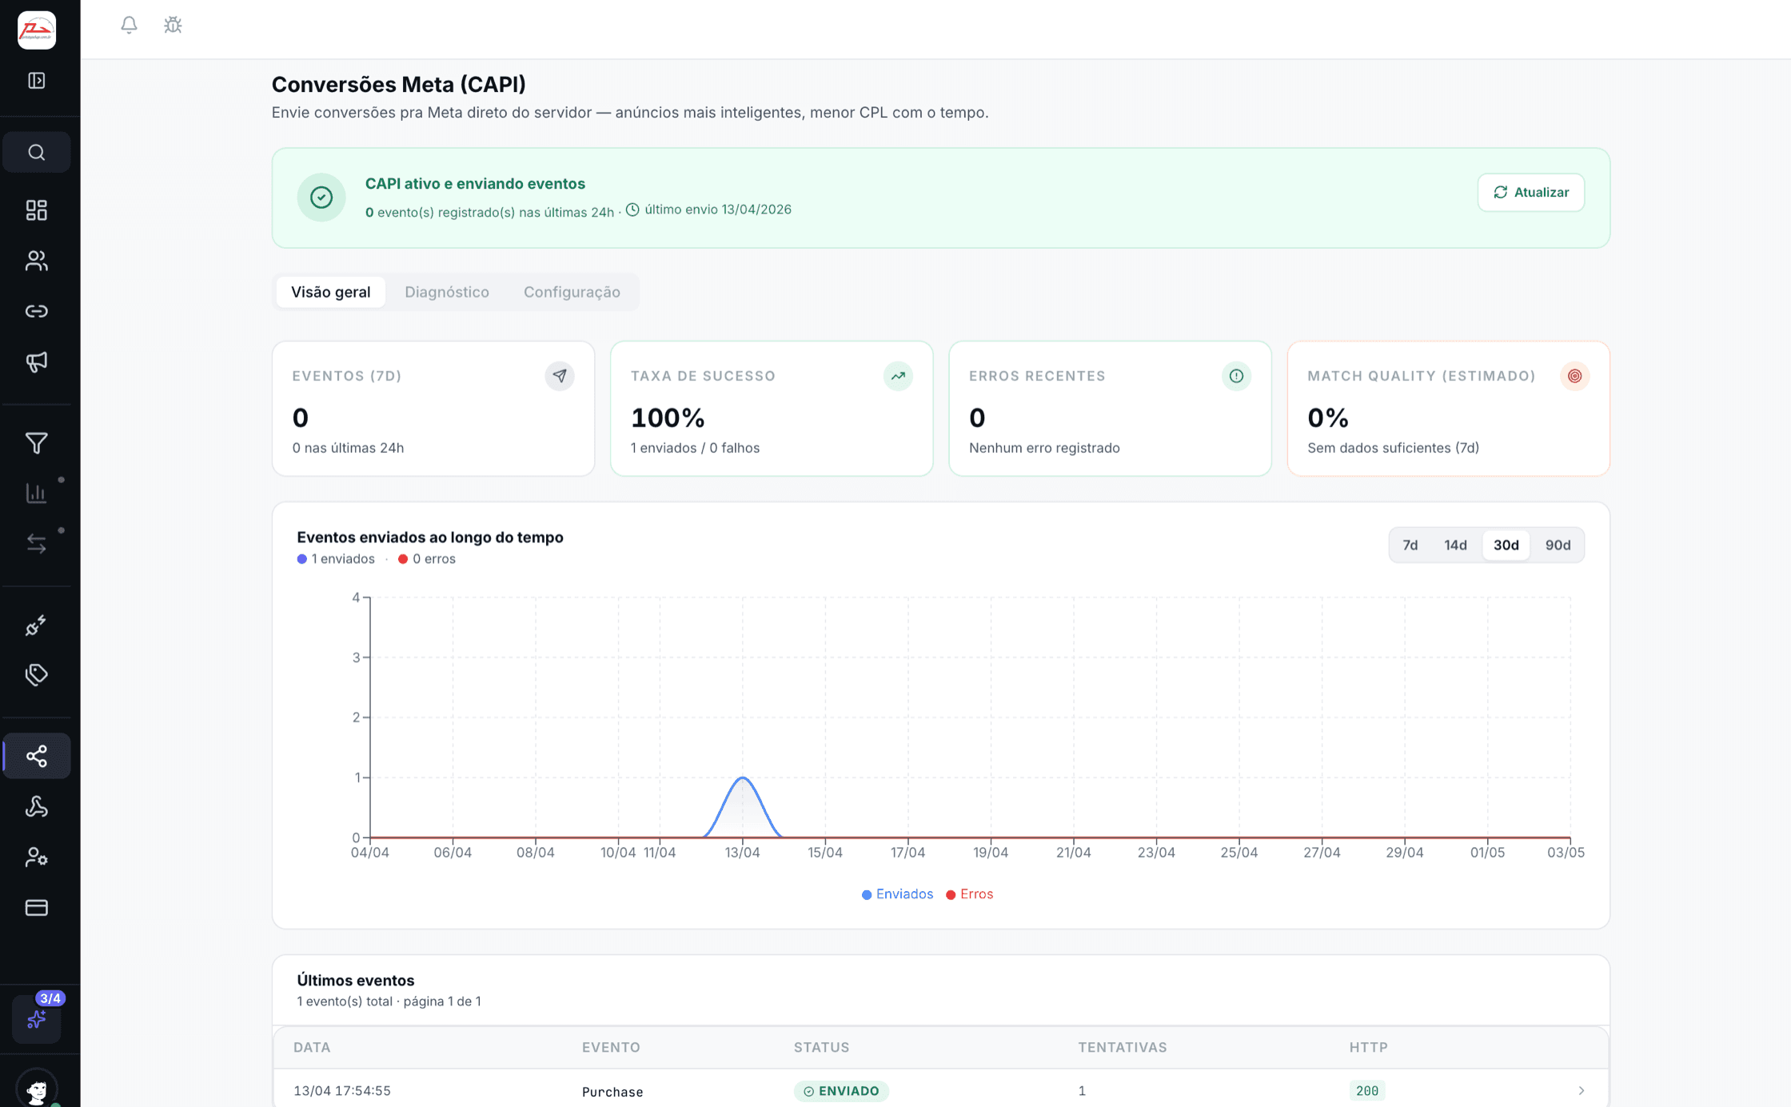Toggle the sidebar collapse panel icon

[37, 81]
